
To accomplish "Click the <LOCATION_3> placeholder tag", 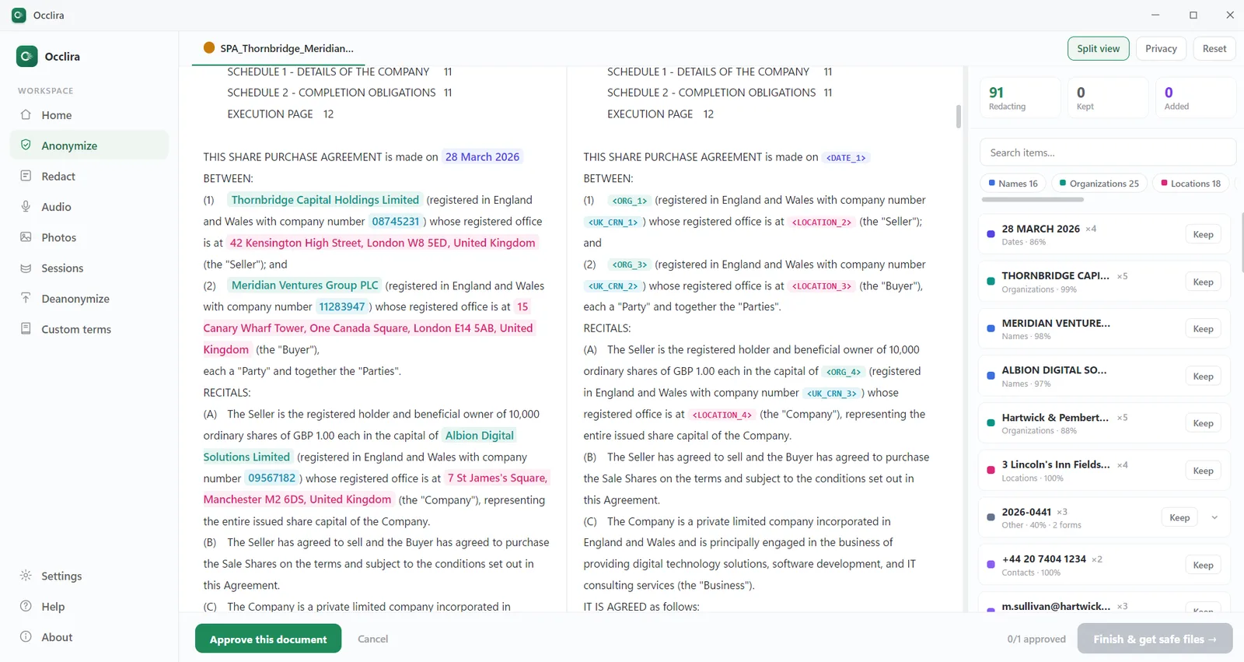I will point(822,286).
